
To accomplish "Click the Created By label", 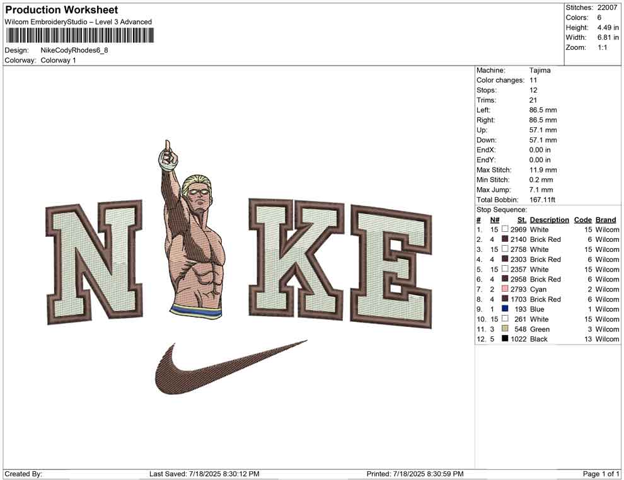I will point(23,474).
